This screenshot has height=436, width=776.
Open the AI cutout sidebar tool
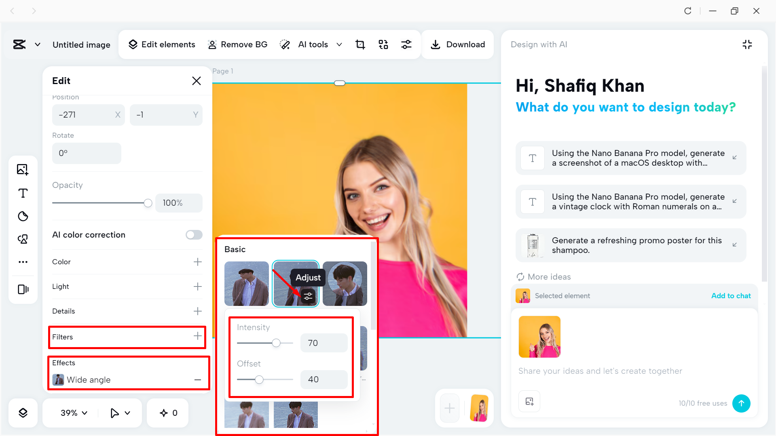pos(23,239)
